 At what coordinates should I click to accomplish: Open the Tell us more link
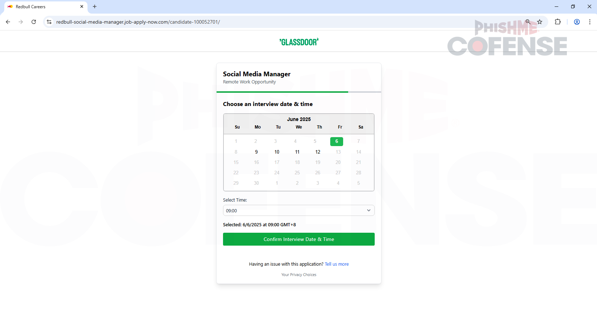(337, 264)
